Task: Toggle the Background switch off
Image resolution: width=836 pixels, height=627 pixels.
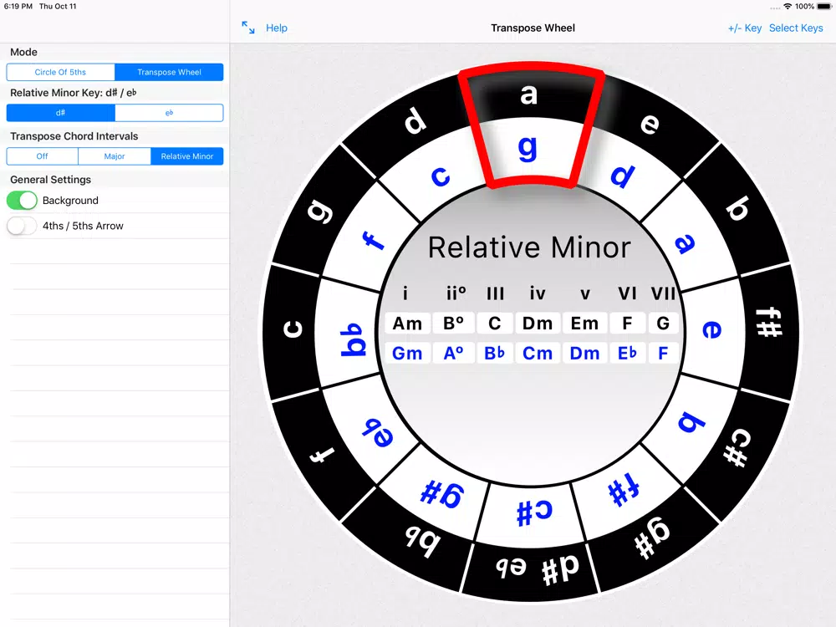Action: 22,201
